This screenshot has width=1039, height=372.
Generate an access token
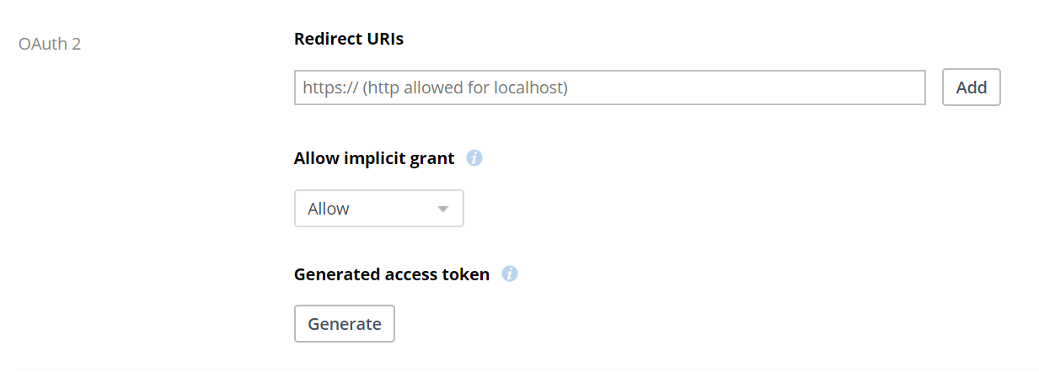(x=345, y=324)
